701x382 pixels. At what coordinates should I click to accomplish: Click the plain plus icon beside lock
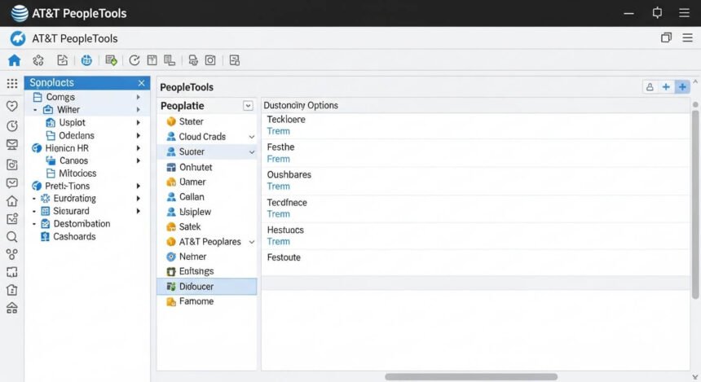(x=666, y=87)
